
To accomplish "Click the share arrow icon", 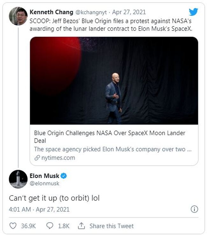I will (82, 226).
